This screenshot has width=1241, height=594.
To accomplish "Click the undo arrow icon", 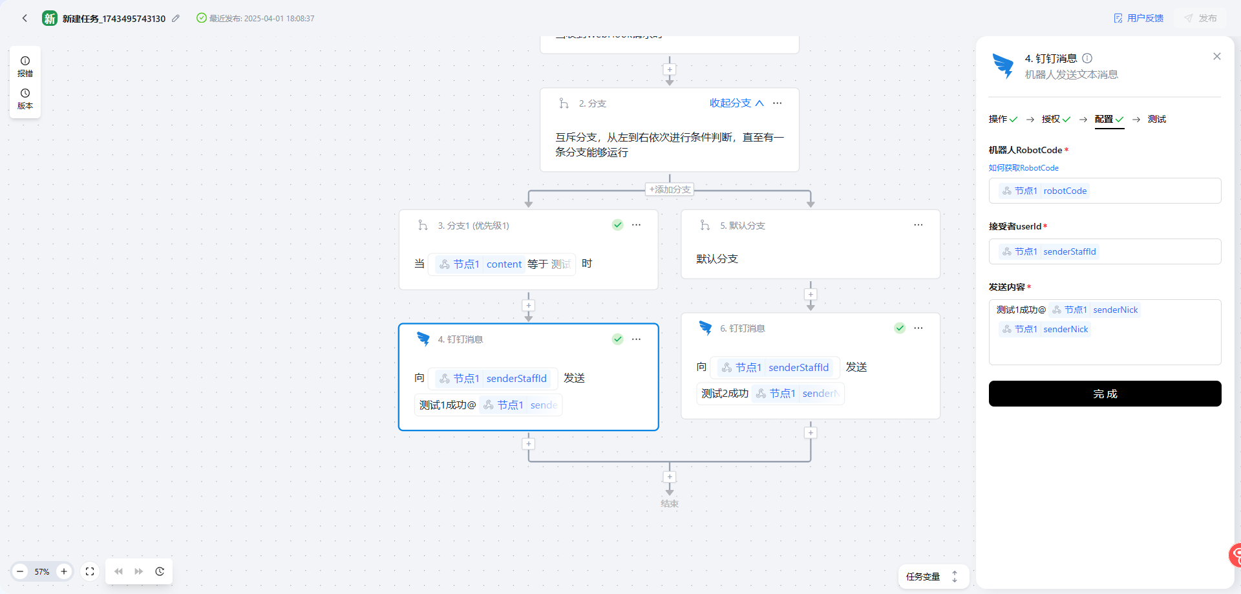I will (x=118, y=571).
